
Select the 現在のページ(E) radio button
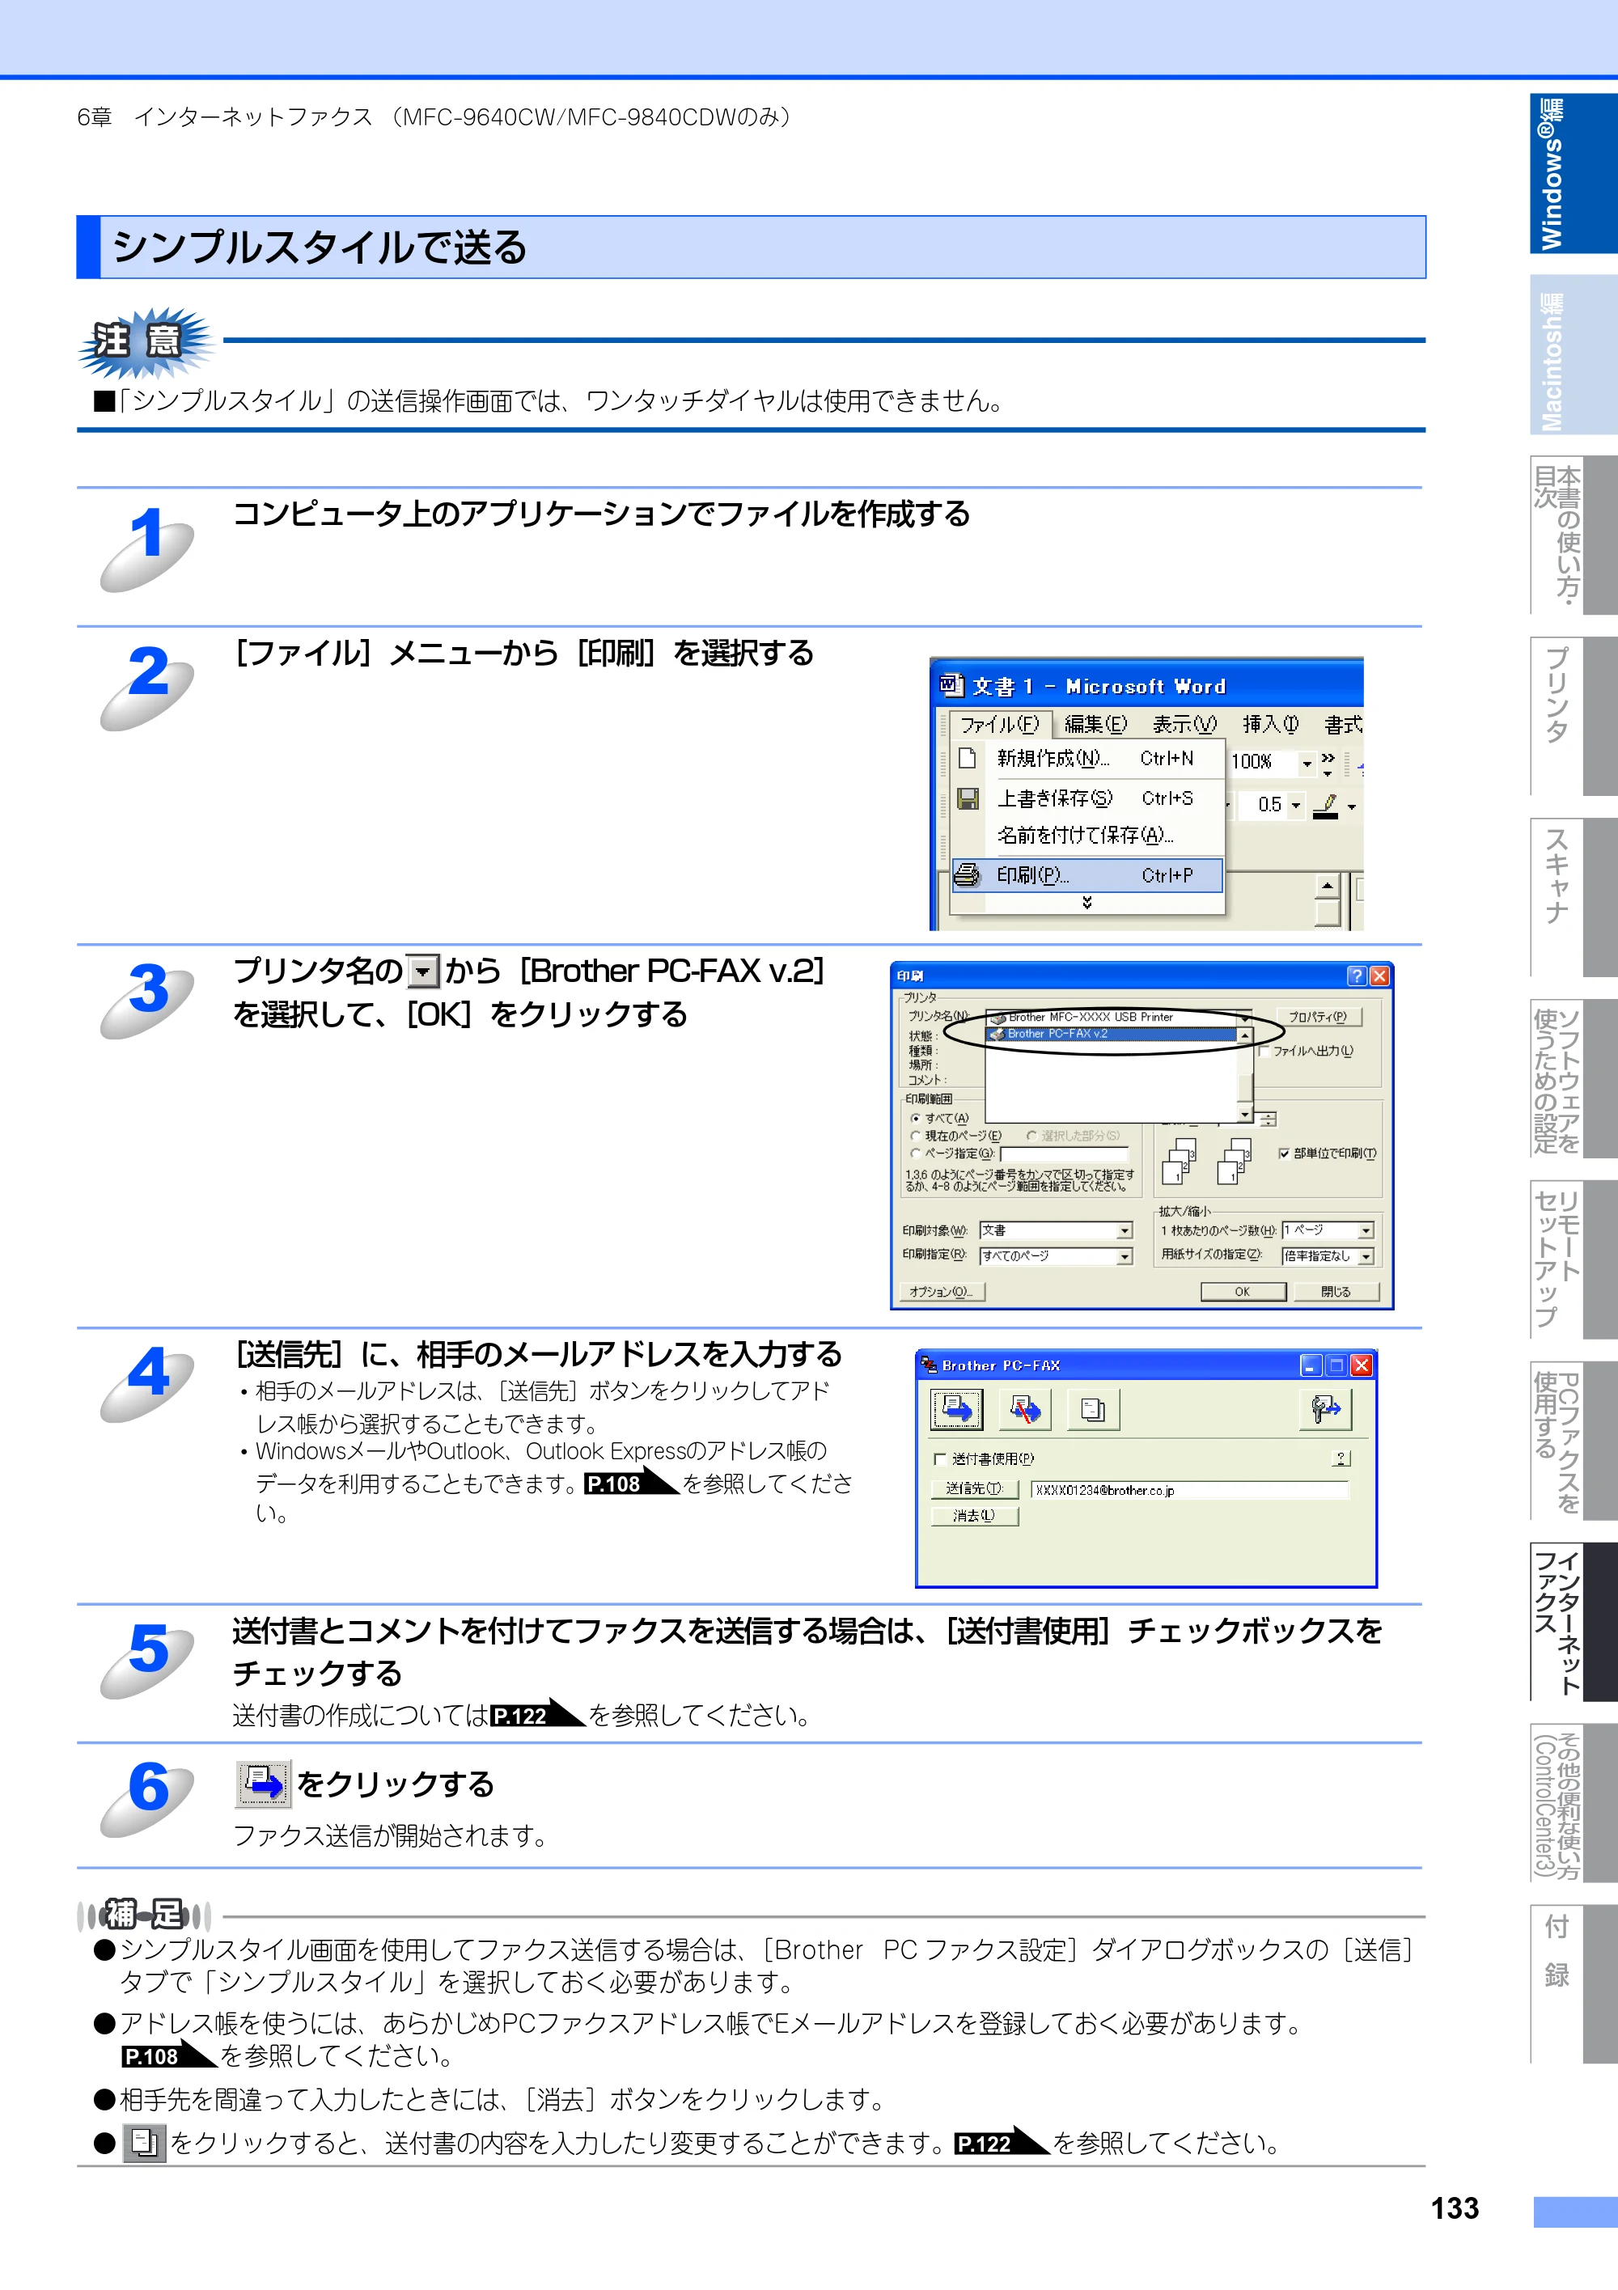(915, 1136)
